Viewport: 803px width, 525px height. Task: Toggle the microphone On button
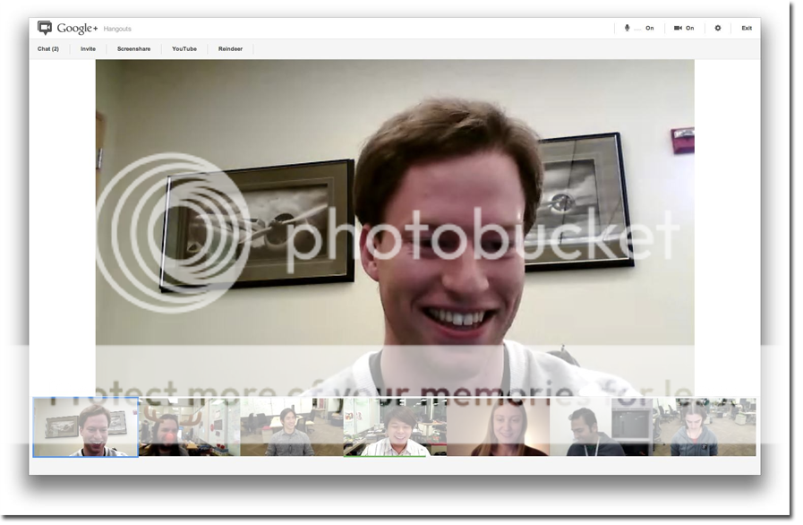coord(638,28)
